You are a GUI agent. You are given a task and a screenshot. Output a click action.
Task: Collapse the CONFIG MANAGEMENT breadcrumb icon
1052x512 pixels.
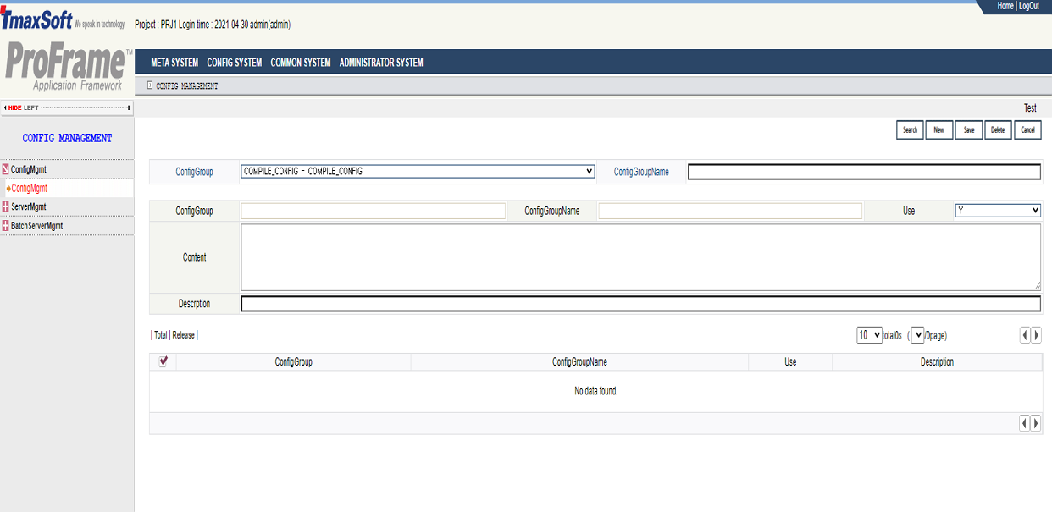point(150,85)
